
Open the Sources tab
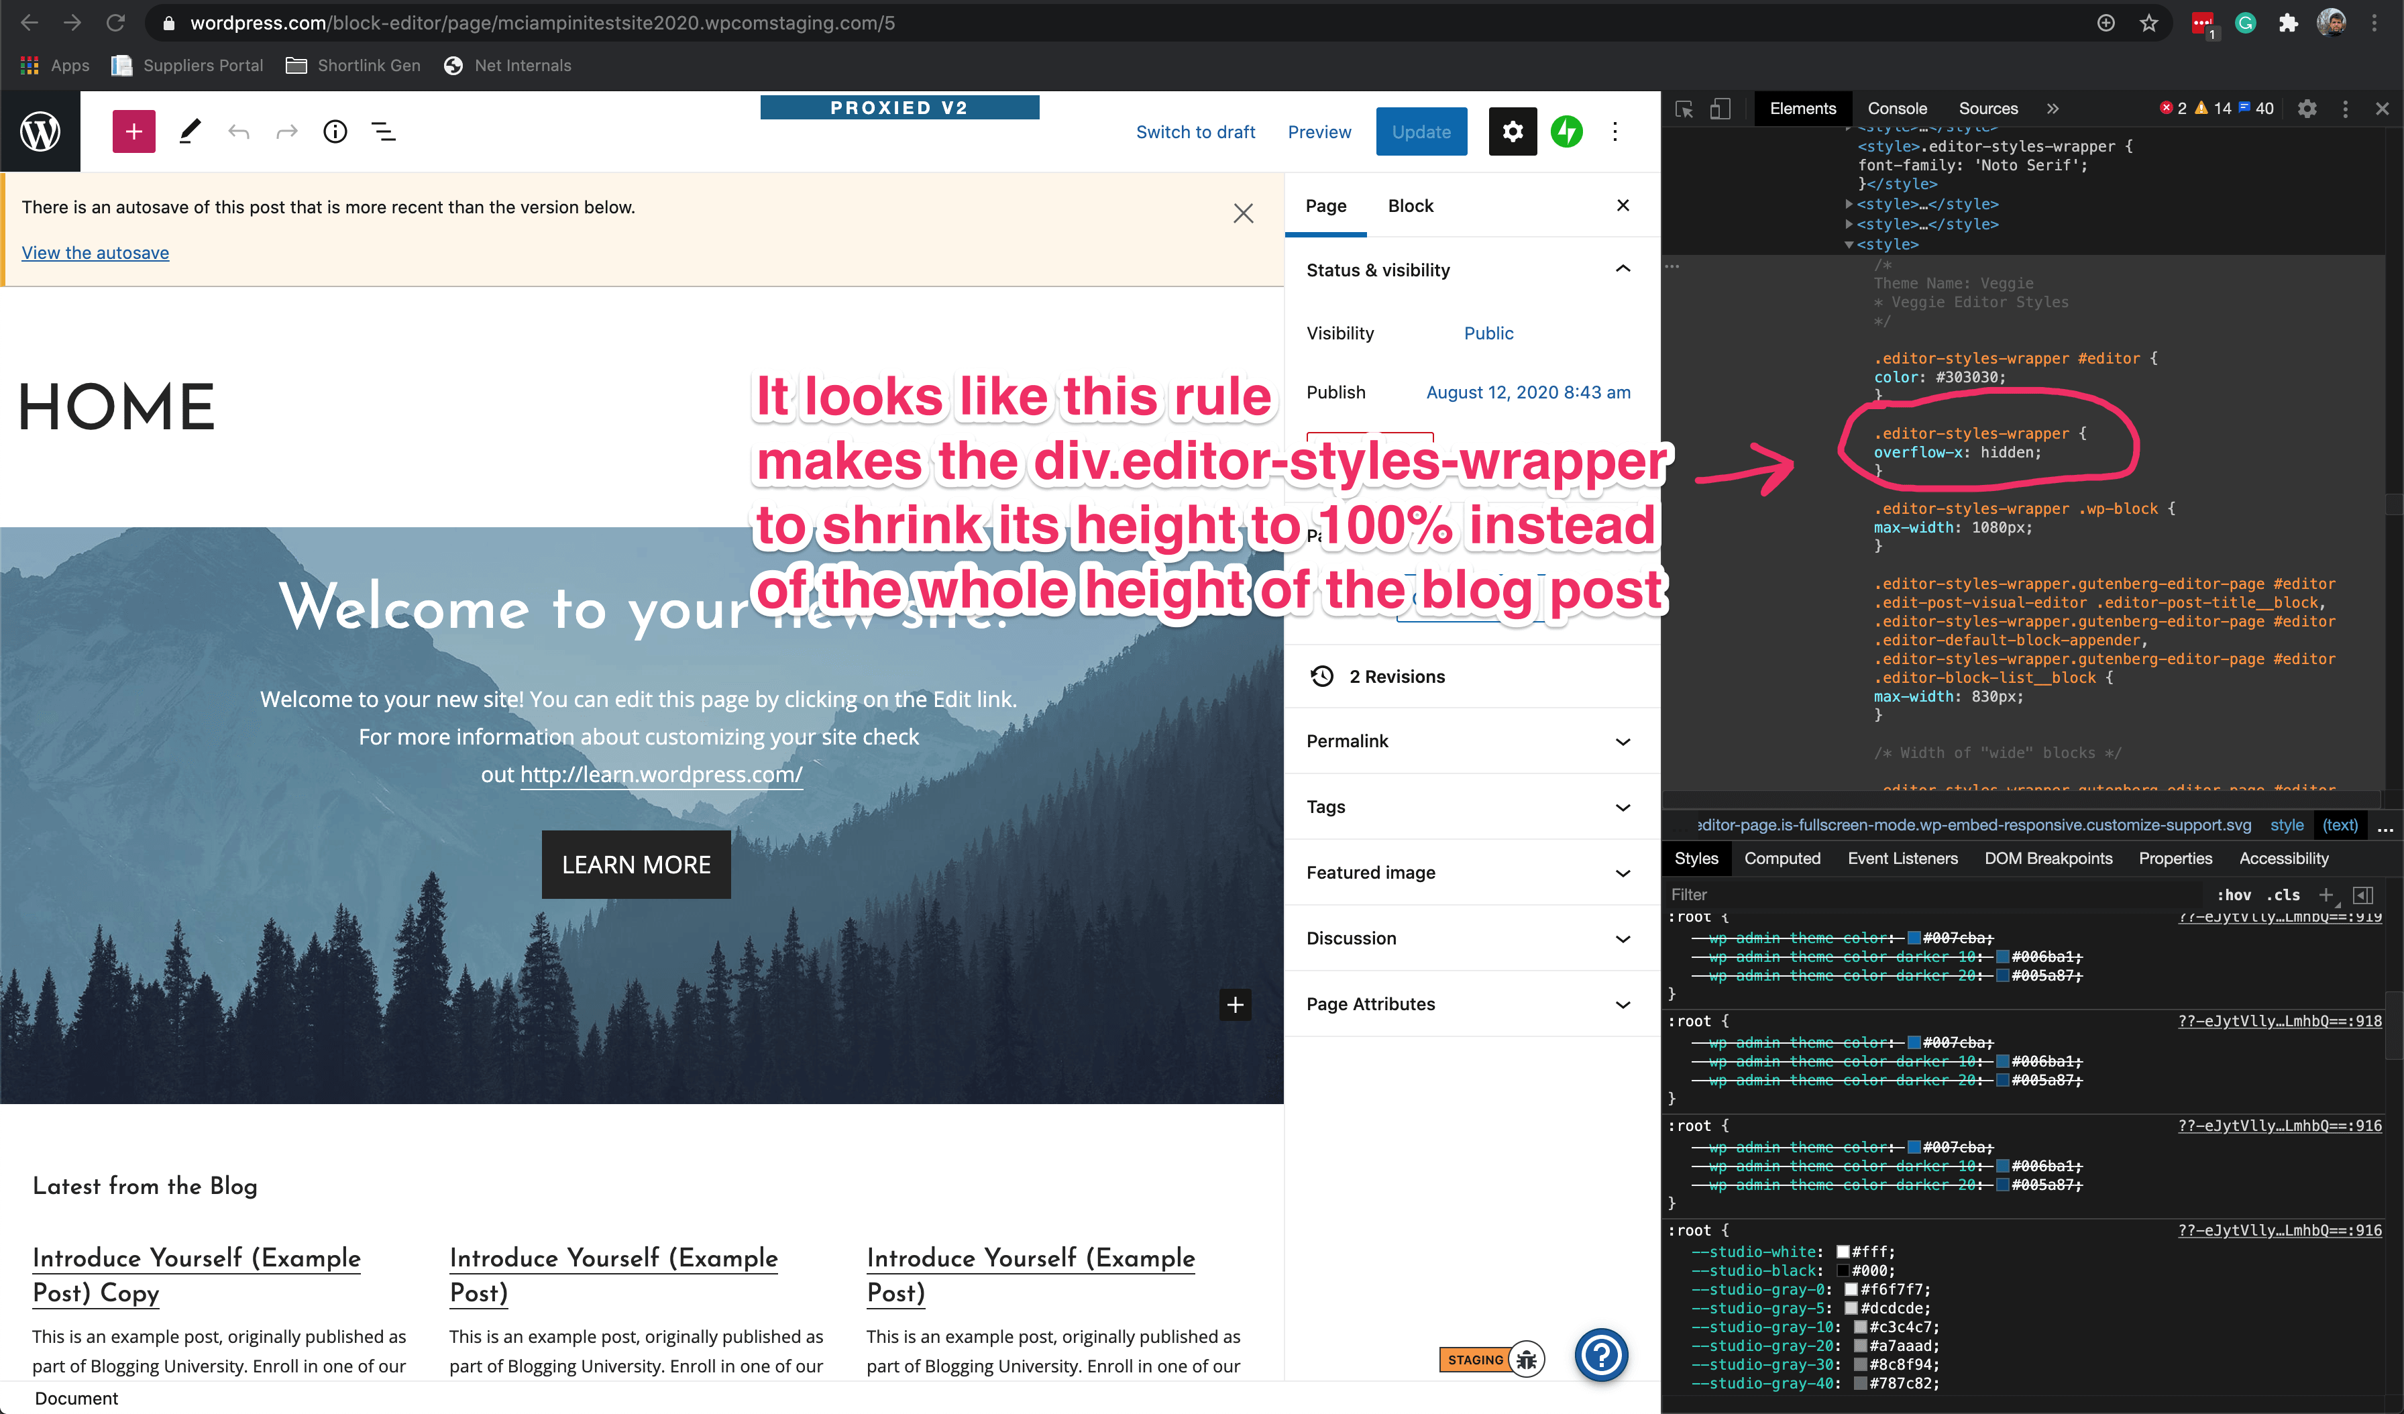pyautogui.click(x=1988, y=109)
